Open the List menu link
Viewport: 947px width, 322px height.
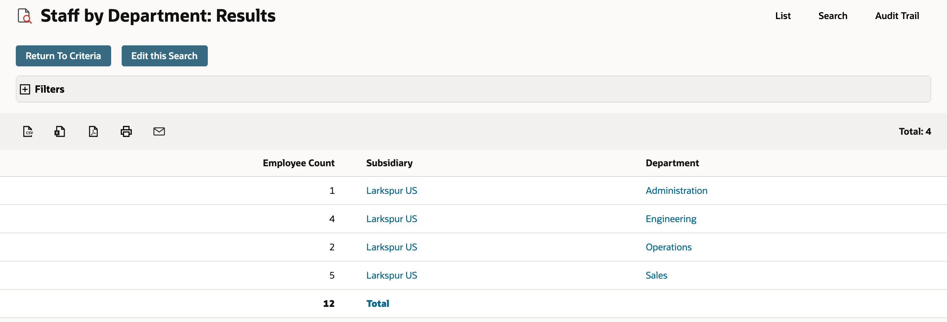point(783,16)
